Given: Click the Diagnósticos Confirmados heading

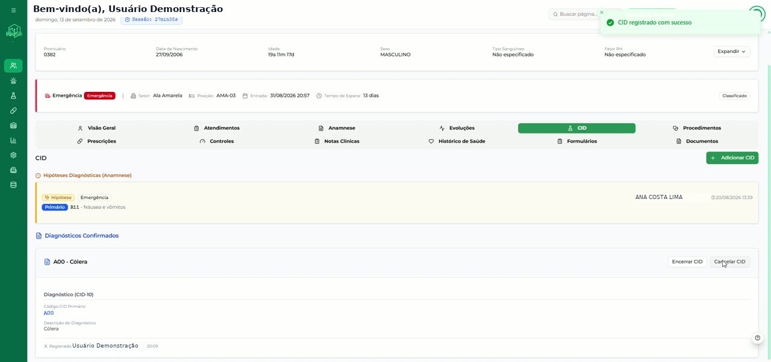Looking at the screenshot, I should (x=81, y=236).
